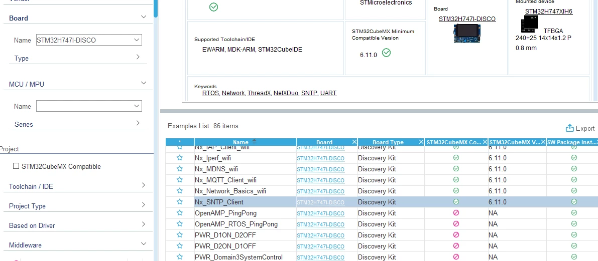Select the Nx_Network_Basics_wifi example name
Screen dimensions: 598x261
230,191
